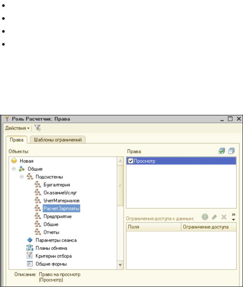Select the Новая root node
Image resolution: width=243 pixels, height=287 pixels.
(27, 161)
